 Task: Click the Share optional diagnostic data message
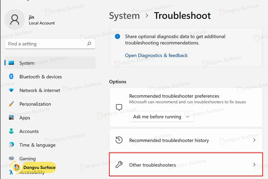[x=175, y=40]
